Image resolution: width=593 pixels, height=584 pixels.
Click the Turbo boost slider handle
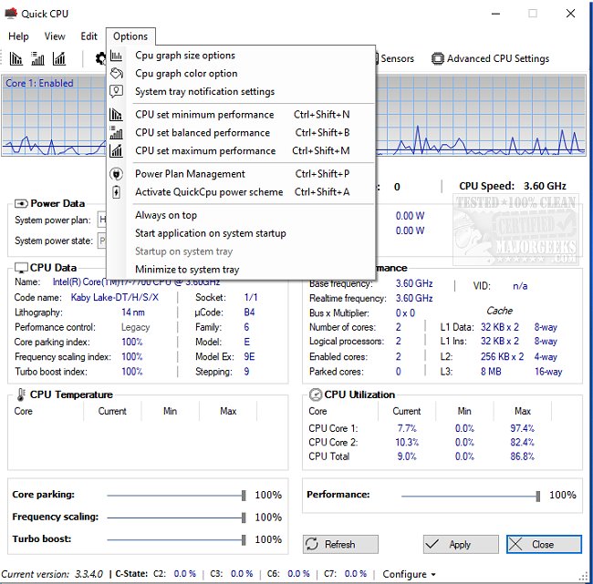point(244,539)
